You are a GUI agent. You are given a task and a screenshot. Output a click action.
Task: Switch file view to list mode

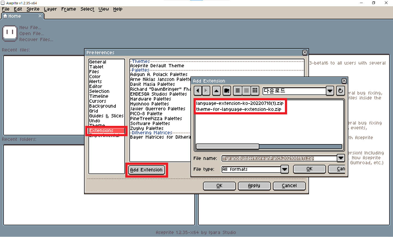[x=238, y=91]
